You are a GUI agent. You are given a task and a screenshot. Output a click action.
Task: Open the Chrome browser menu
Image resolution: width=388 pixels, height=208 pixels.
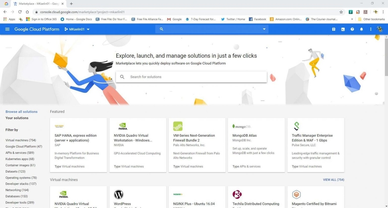click(x=383, y=12)
